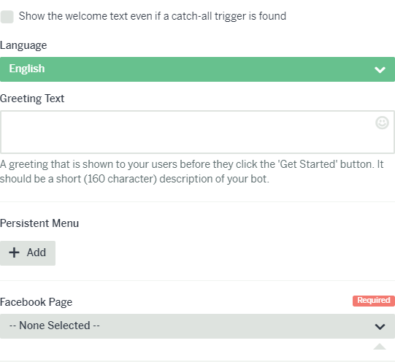Click the white chevron on the Language selector
The image size is (395, 362).
coord(380,70)
